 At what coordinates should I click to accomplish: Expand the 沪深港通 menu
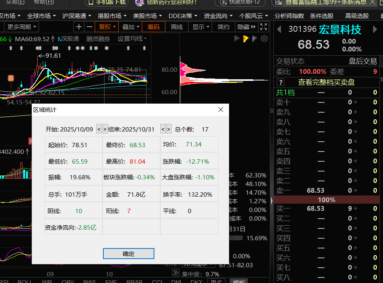77,16
